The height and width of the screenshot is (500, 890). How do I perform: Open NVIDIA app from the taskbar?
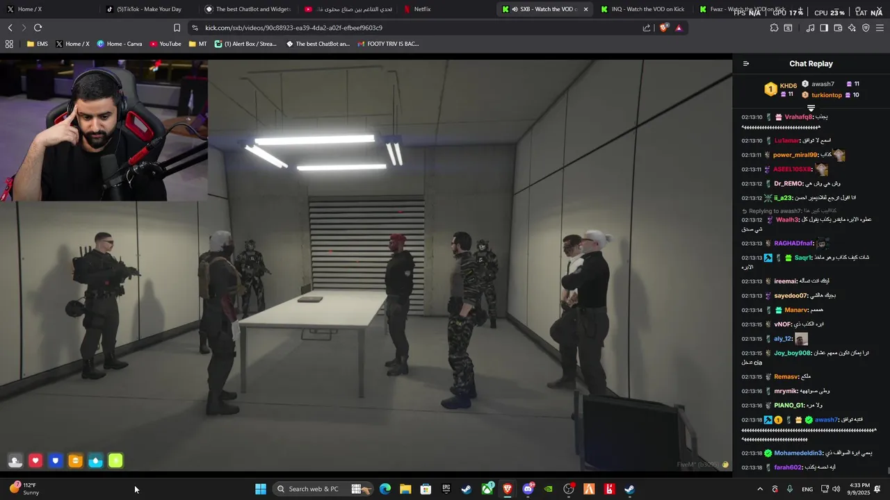tap(549, 489)
